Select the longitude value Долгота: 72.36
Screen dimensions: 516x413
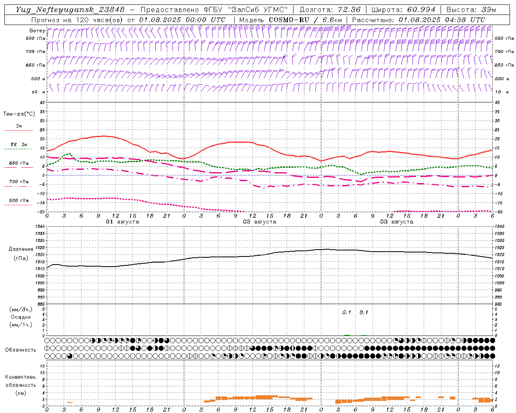[x=330, y=9]
